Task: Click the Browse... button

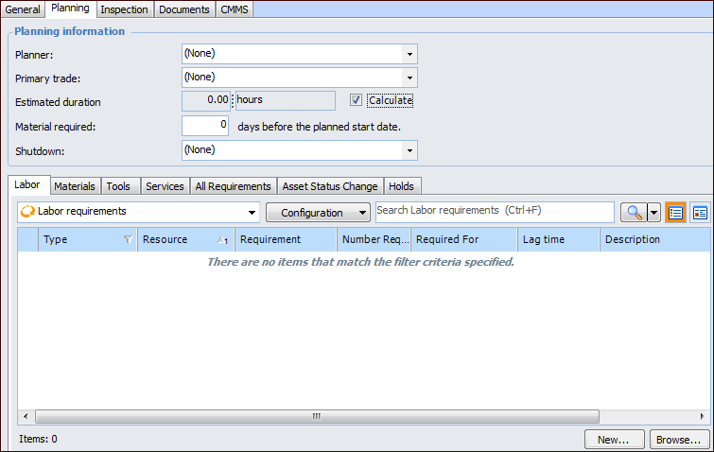Action: click(x=679, y=440)
